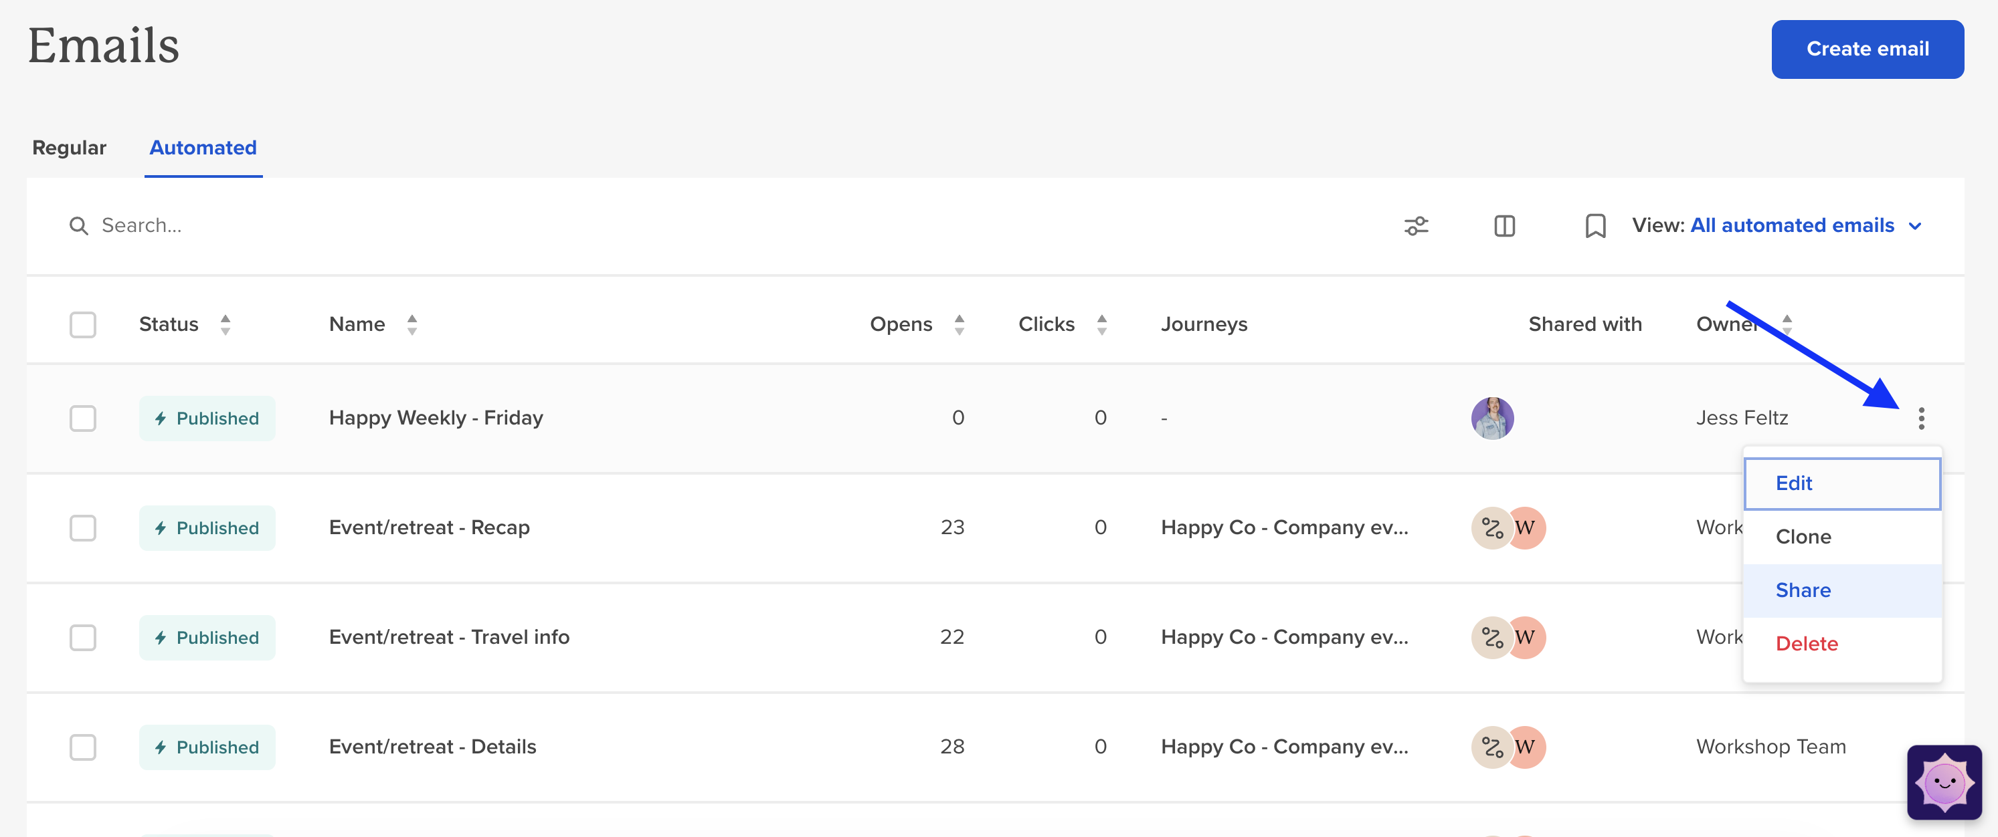1998x837 pixels.
Task: Sort by Owner column arrows
Action: pyautogui.click(x=1787, y=325)
